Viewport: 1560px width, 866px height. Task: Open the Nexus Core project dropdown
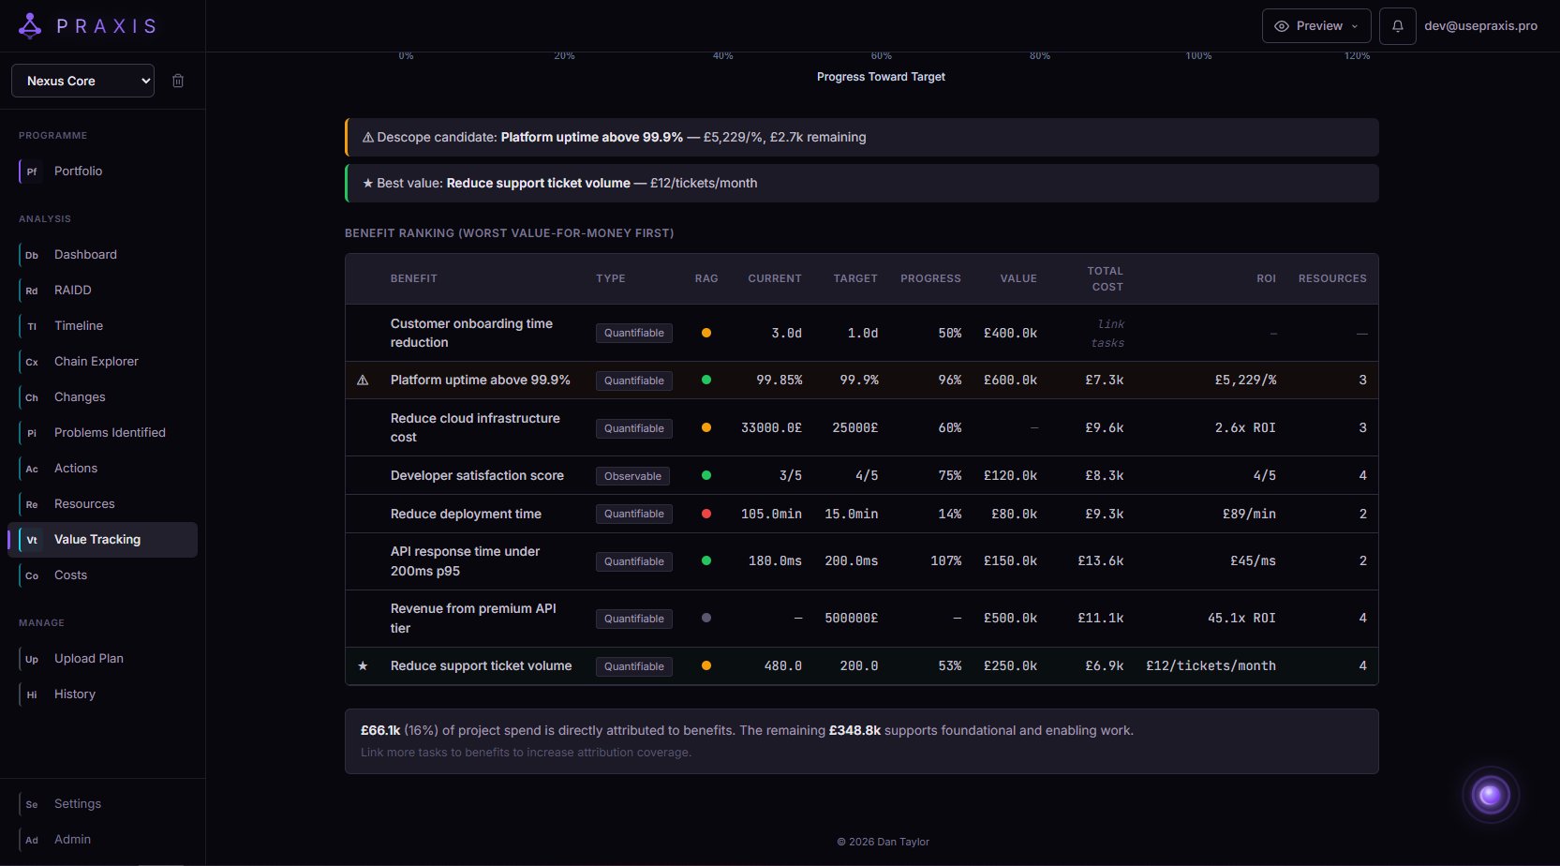pyautogui.click(x=82, y=81)
